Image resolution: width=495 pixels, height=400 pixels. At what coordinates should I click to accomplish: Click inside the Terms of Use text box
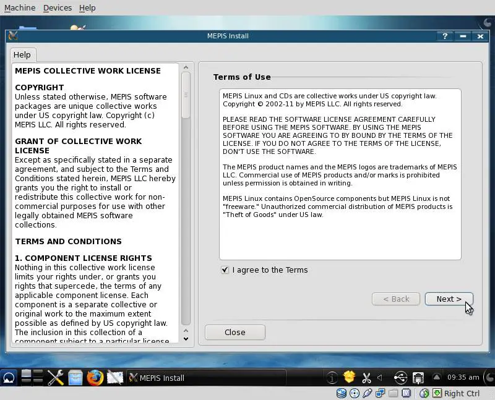coord(340,174)
